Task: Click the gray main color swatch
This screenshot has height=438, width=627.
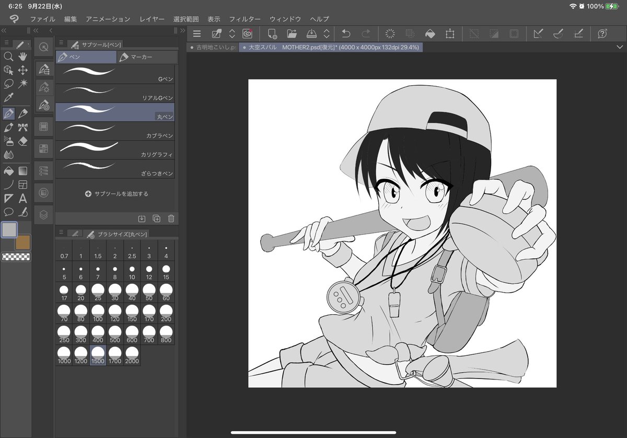Action: 9,229
